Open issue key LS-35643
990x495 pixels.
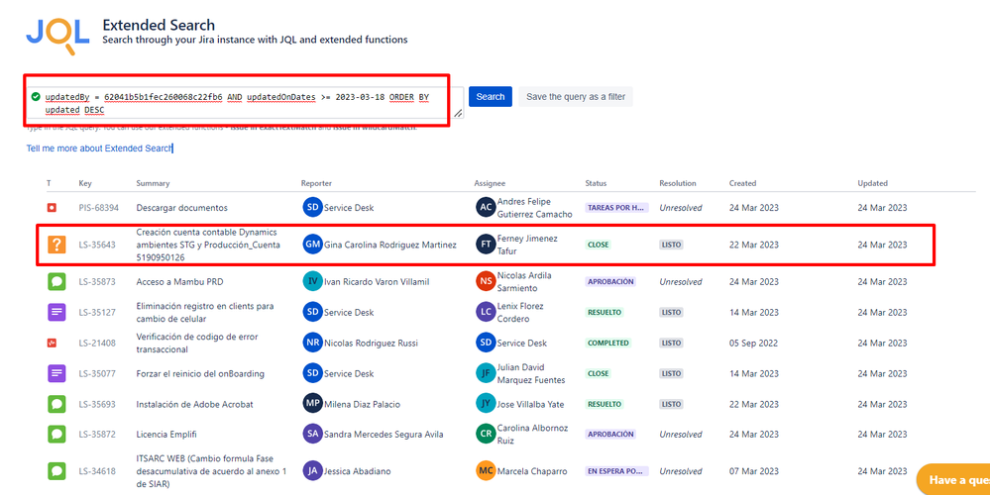pos(97,245)
